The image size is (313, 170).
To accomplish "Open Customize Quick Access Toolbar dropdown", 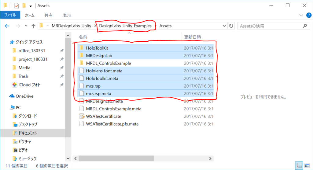I will pyautogui.click(x=31, y=6).
